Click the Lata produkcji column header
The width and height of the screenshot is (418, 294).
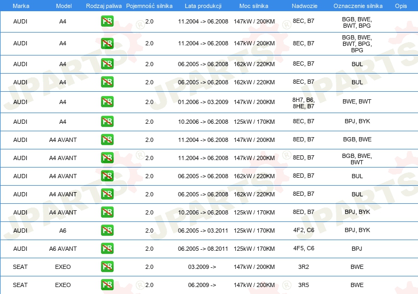click(x=203, y=6)
